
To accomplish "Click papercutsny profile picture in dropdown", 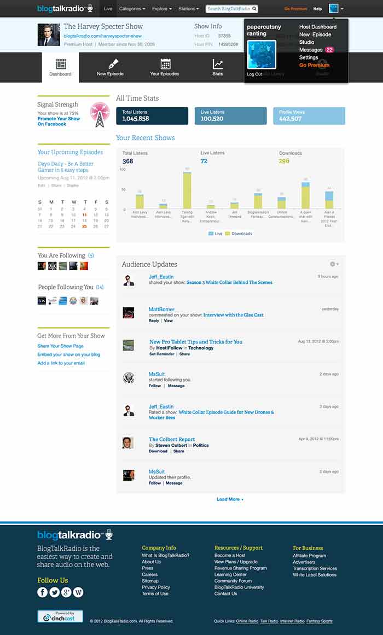I will 262,55.
